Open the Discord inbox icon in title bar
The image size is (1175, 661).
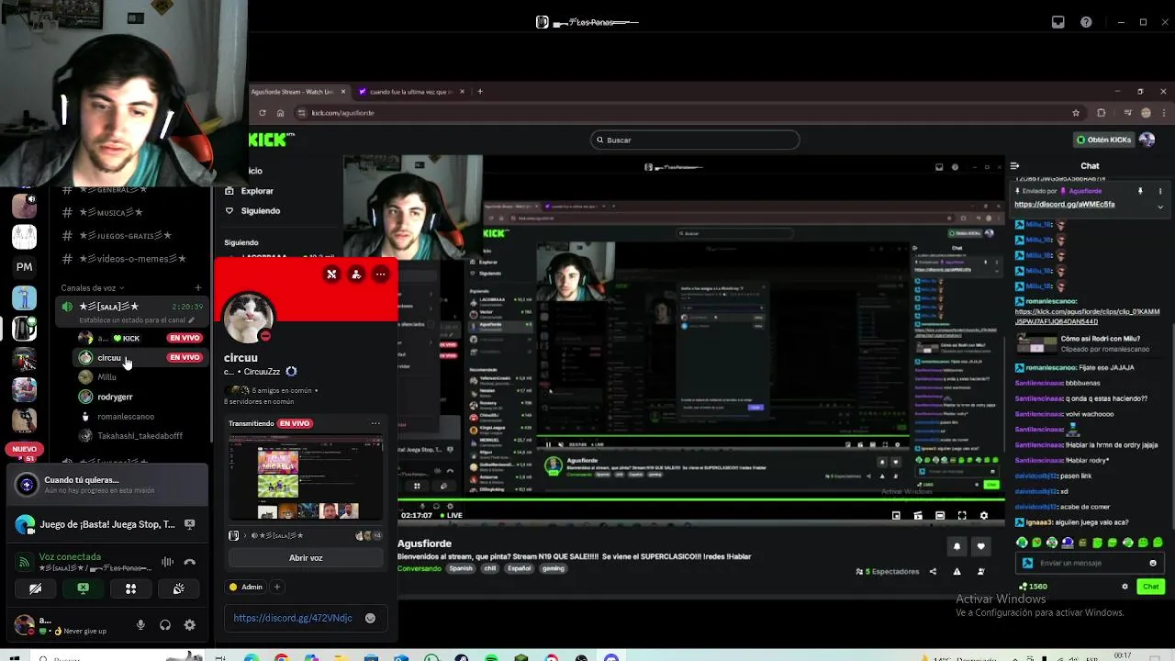coord(1058,22)
